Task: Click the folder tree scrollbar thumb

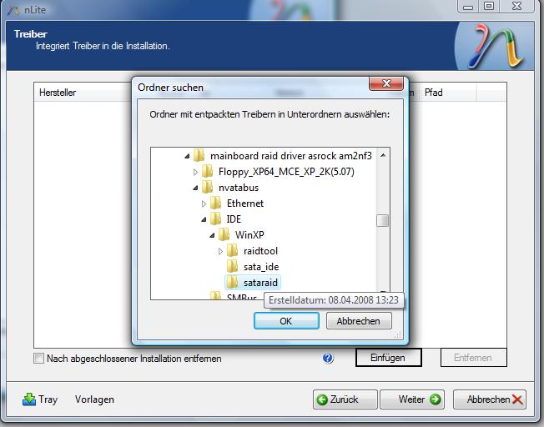Action: tap(382, 220)
